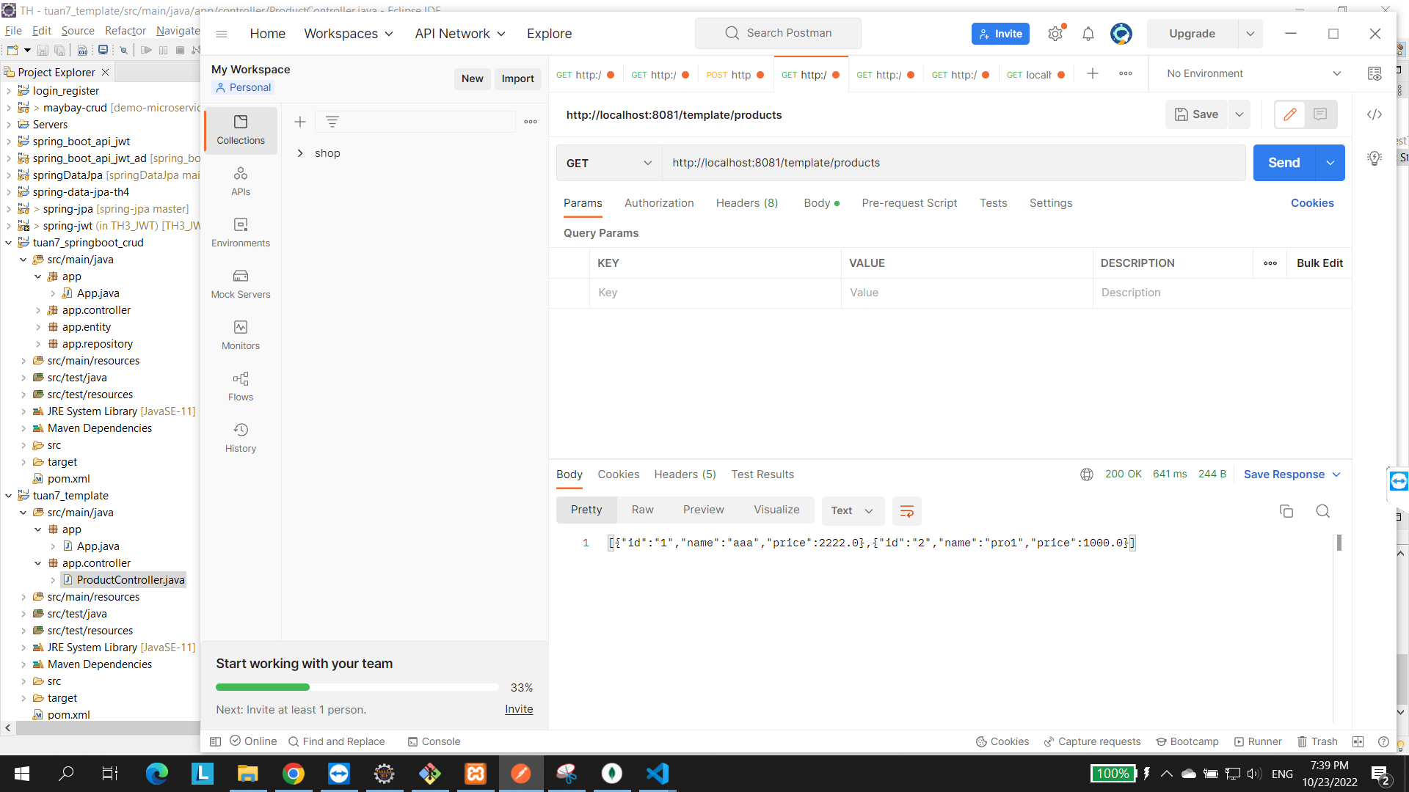Copy the response body to clipboard

[1286, 511]
